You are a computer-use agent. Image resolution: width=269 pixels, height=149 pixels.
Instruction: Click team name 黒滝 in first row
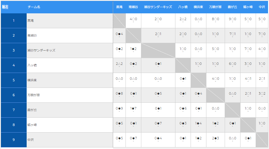(x=31, y=20)
